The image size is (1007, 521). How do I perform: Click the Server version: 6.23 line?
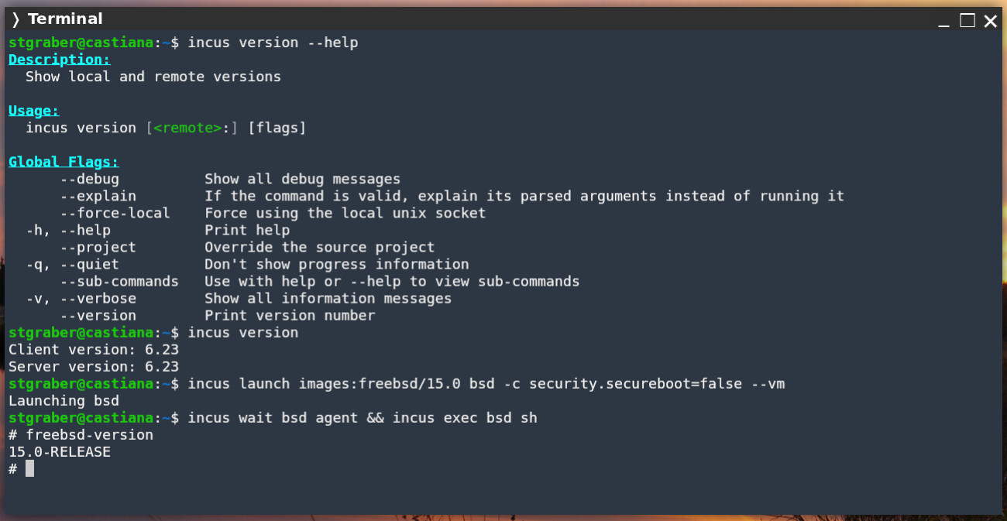coord(94,366)
